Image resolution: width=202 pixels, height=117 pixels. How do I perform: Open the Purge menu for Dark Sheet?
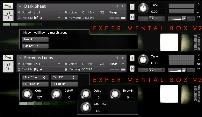tap(117, 12)
